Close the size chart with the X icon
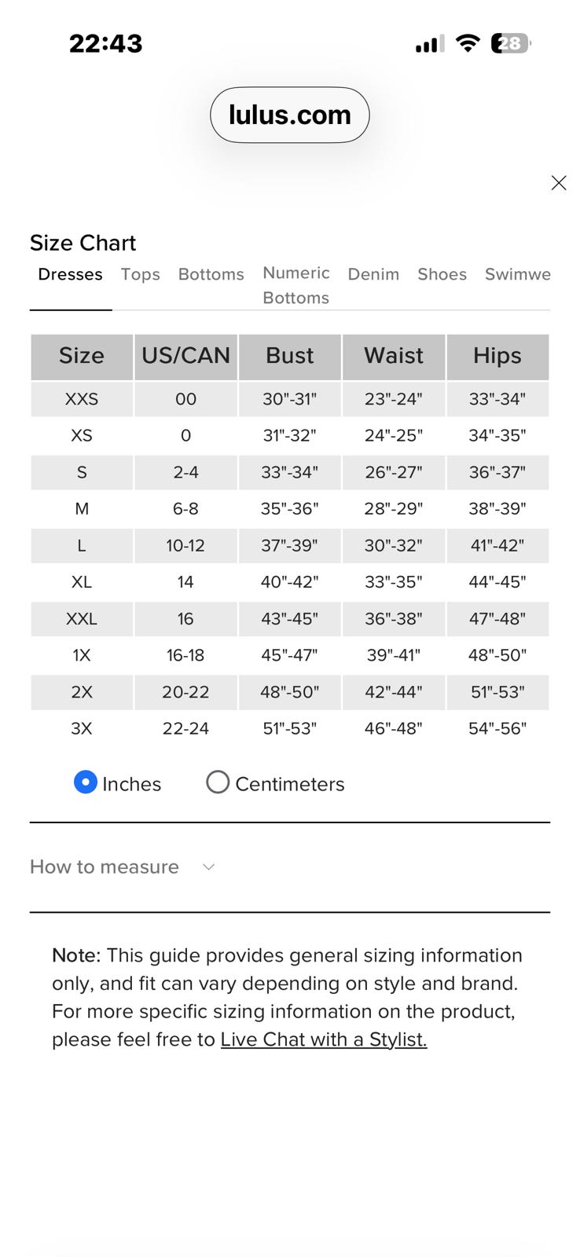 (x=558, y=183)
